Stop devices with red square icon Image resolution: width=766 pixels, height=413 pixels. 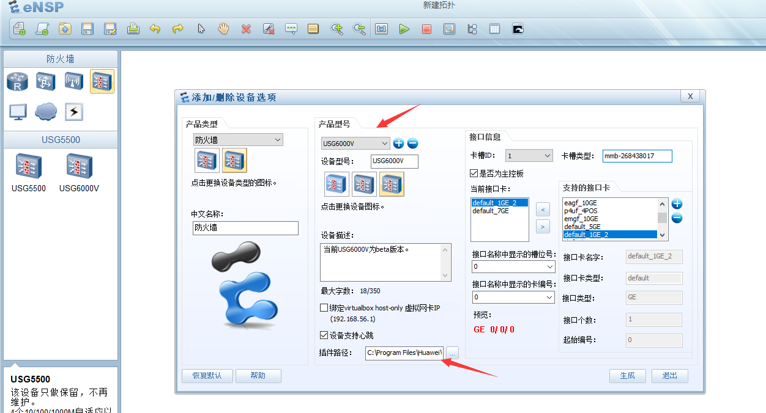point(427,29)
